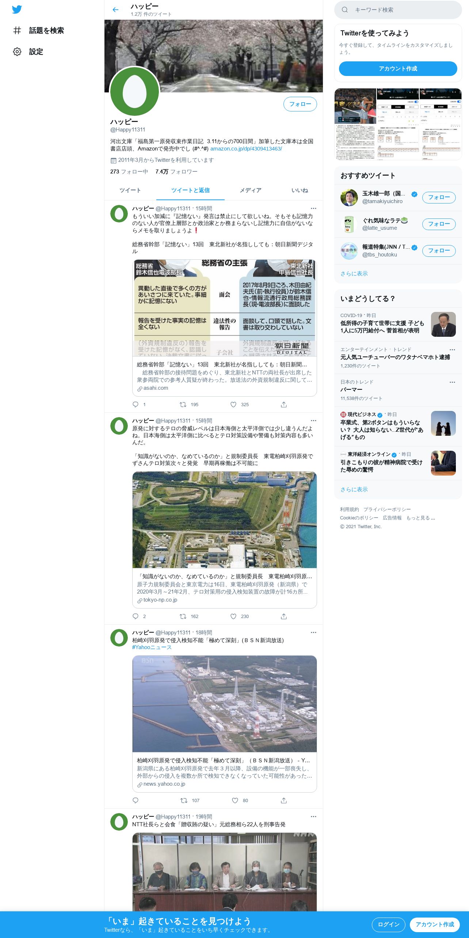The image size is (469, 938).
Task: Open 柏崎刈羽 aerial photo tokyo-np card
Action: click(x=224, y=520)
